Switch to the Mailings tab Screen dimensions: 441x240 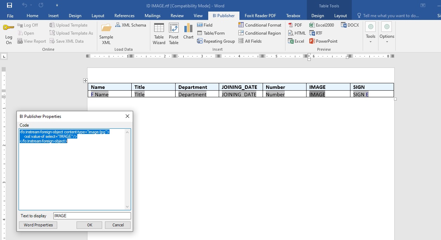pyautogui.click(x=152, y=16)
